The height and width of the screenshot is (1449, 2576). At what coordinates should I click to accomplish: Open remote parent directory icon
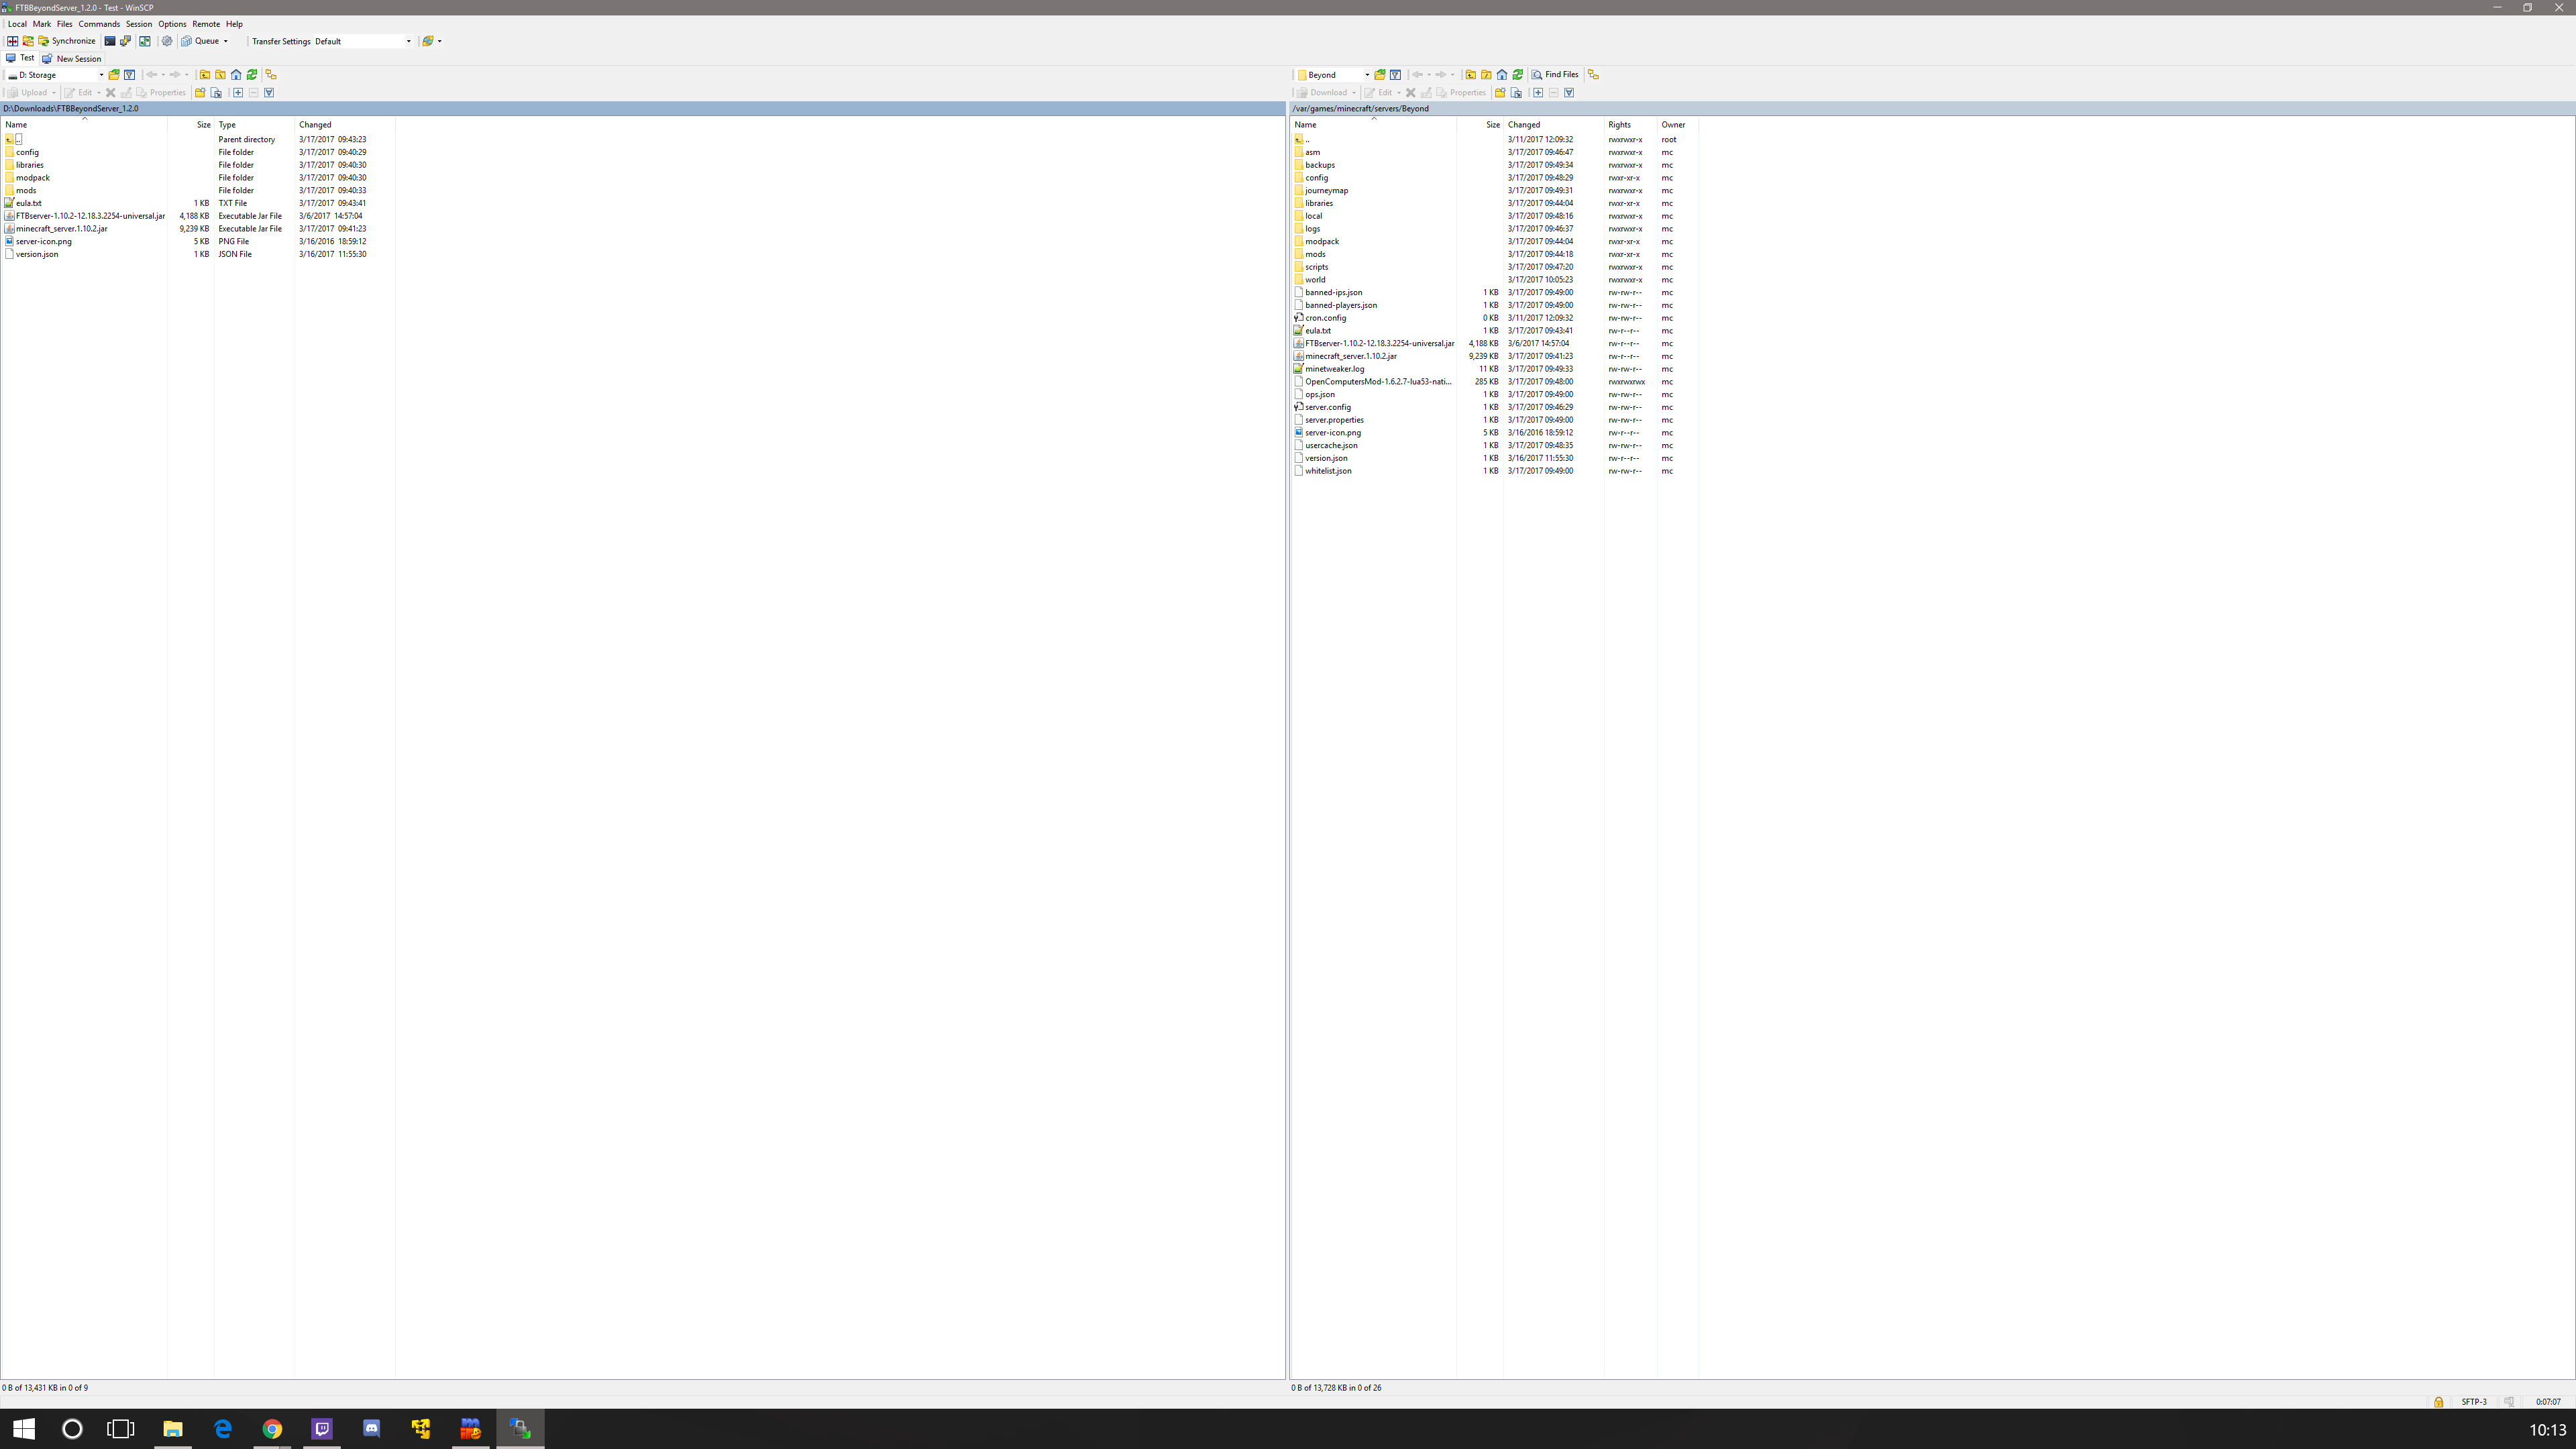[x=1471, y=75]
